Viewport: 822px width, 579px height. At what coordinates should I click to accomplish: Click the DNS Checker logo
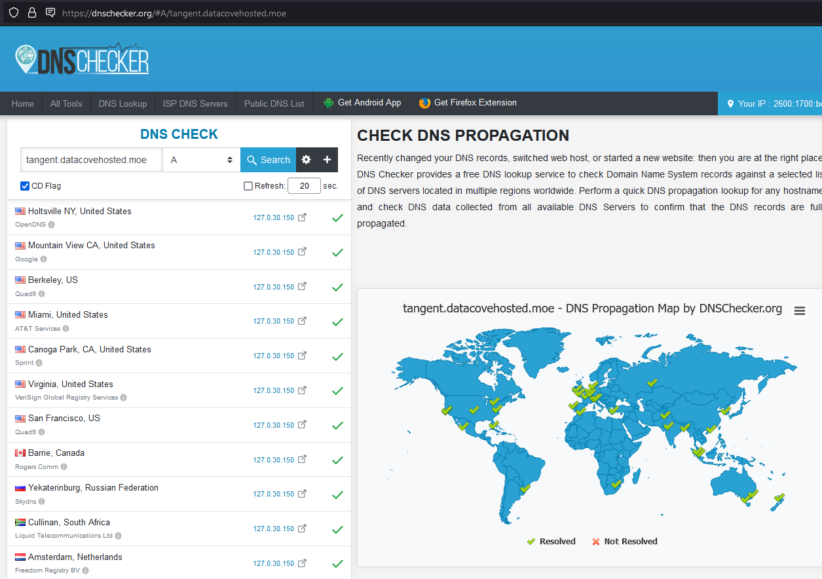click(x=82, y=60)
